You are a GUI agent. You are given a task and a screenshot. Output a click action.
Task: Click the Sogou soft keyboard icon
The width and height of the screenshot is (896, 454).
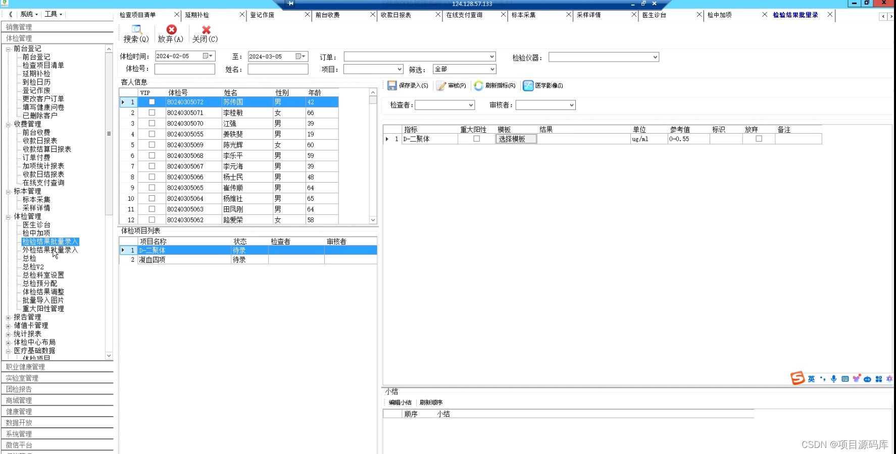click(845, 379)
